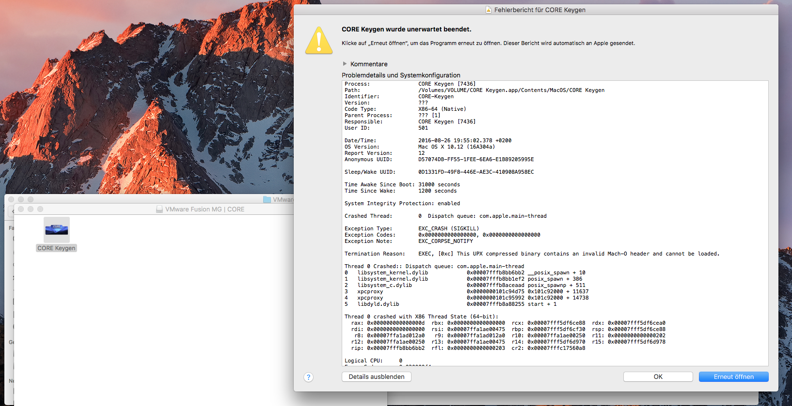Viewport: 792px width, 406px height.
Task: Click the Crashed Thread dispatch queue line
Action: (x=445, y=216)
